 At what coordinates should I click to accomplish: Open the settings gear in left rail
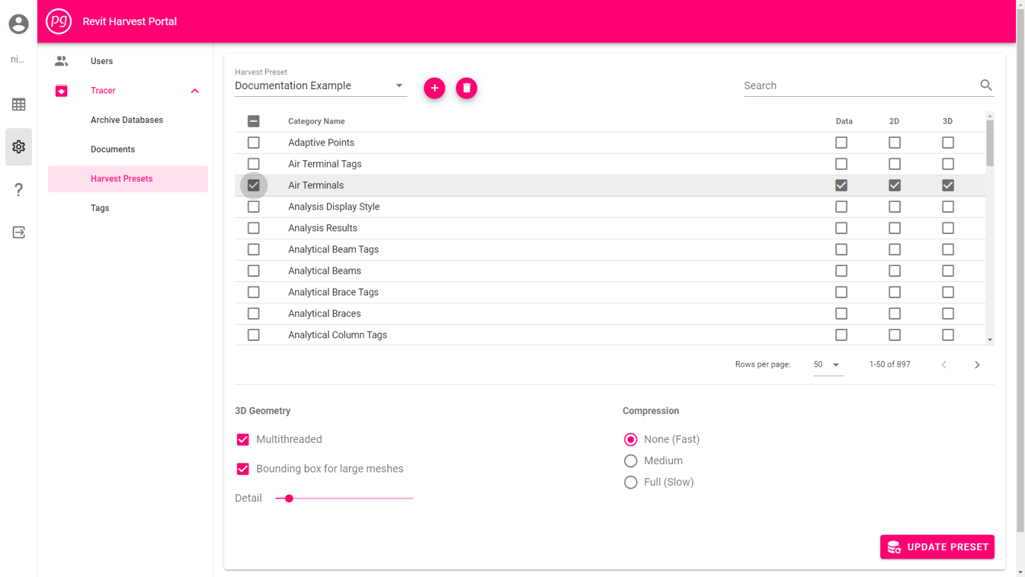coord(19,147)
